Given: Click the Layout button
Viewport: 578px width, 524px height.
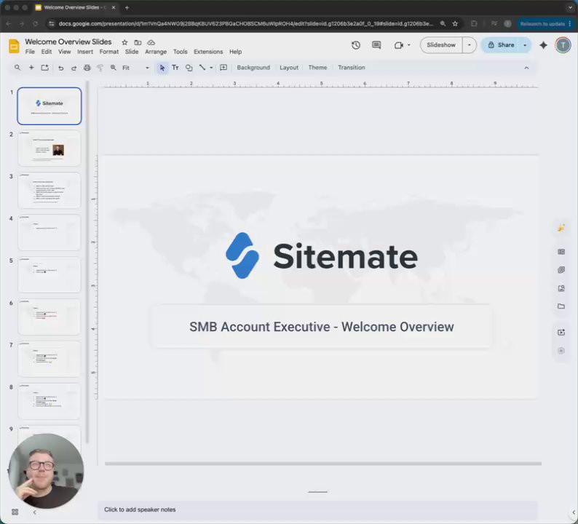Looking at the screenshot, I should (x=289, y=68).
